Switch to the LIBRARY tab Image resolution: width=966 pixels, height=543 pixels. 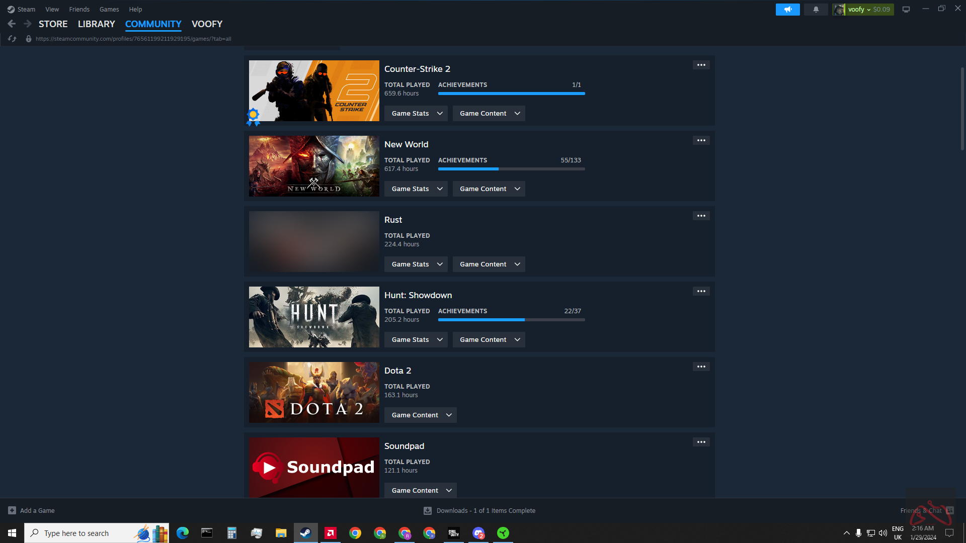point(96,24)
